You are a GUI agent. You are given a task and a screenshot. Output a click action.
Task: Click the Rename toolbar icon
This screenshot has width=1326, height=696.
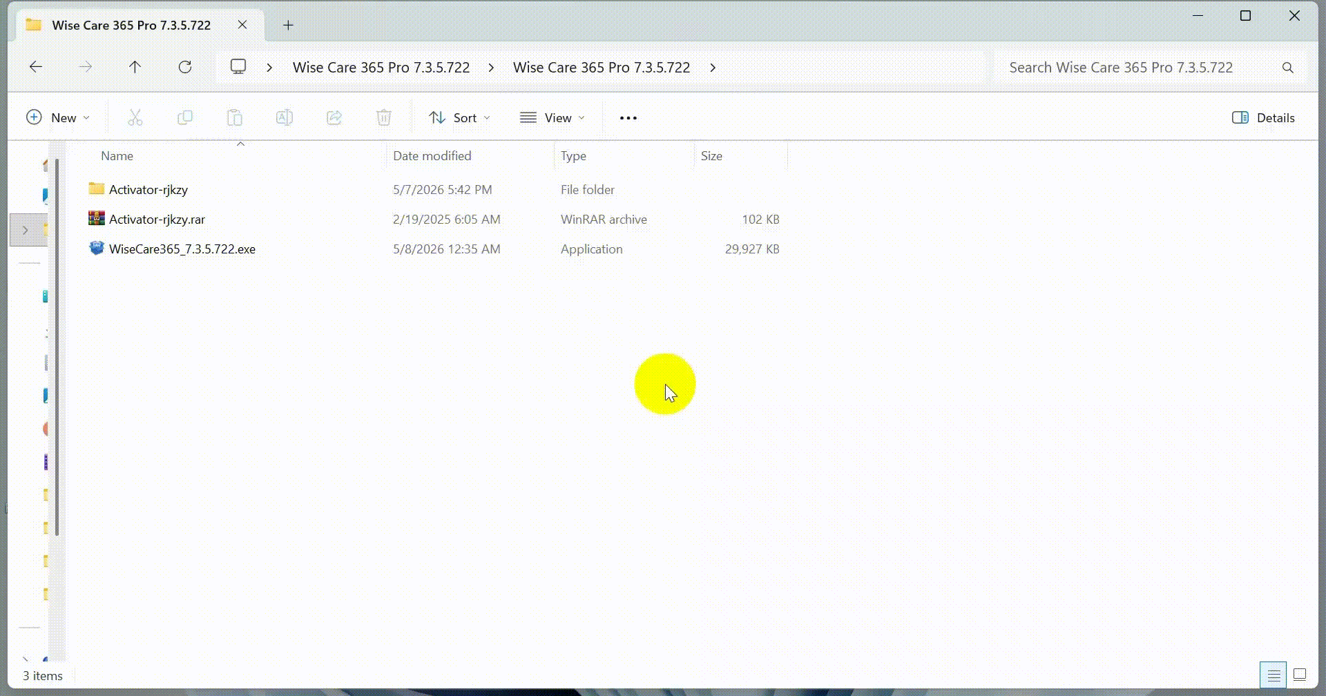click(285, 118)
